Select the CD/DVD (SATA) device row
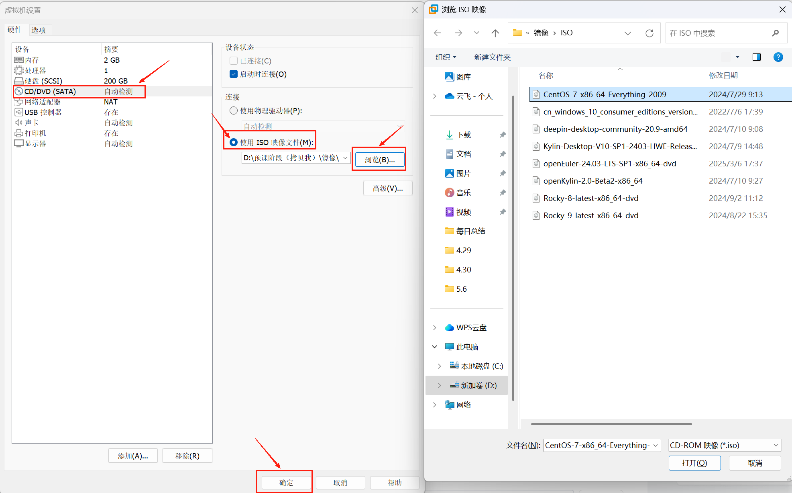792x493 pixels. [x=112, y=92]
